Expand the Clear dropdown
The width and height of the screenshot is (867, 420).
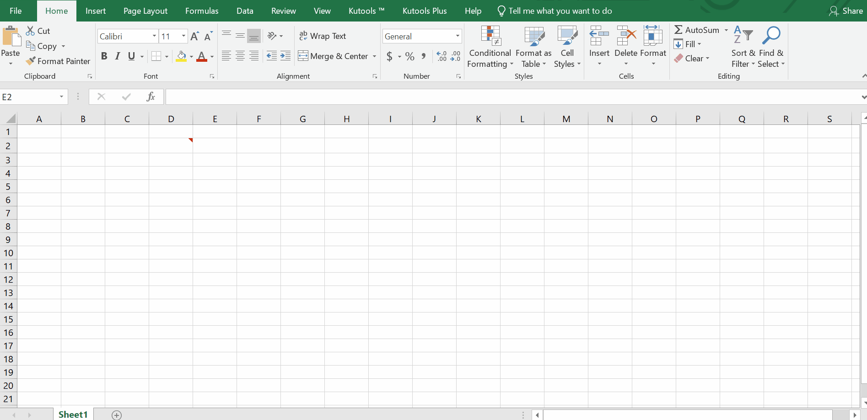[x=707, y=59]
